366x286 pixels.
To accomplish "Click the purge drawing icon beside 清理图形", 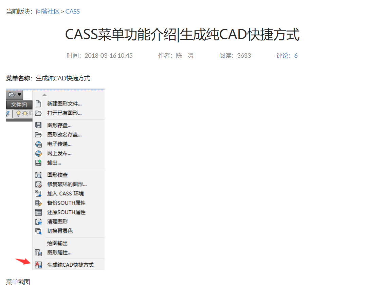I will point(38,222).
